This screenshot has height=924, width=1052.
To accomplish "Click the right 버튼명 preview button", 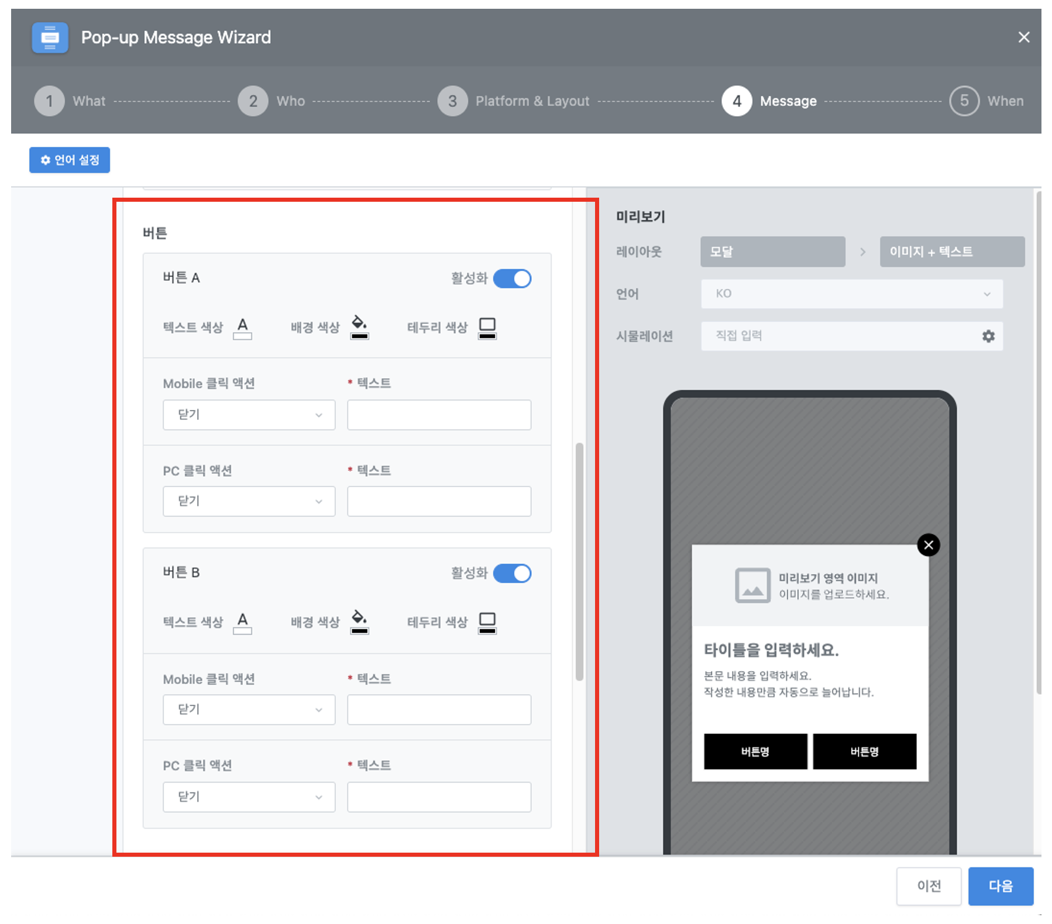I will tap(865, 751).
